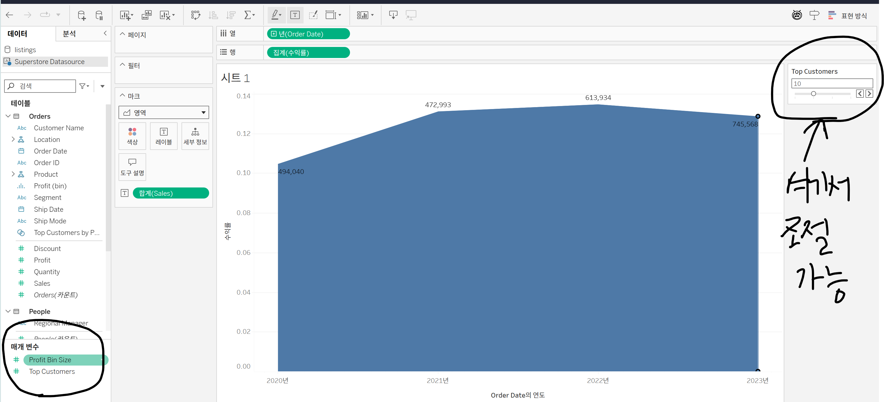Toggle the show mark labels button

[295, 15]
